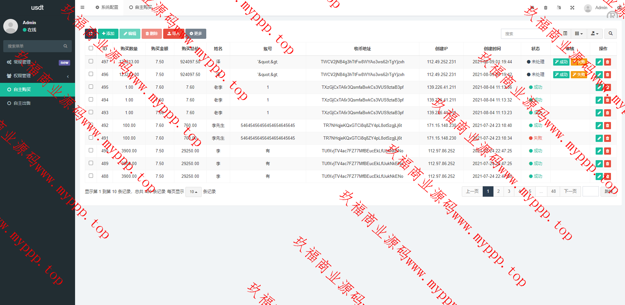Toggle fullscreen mode icon
625x305 pixels.
[572, 8]
